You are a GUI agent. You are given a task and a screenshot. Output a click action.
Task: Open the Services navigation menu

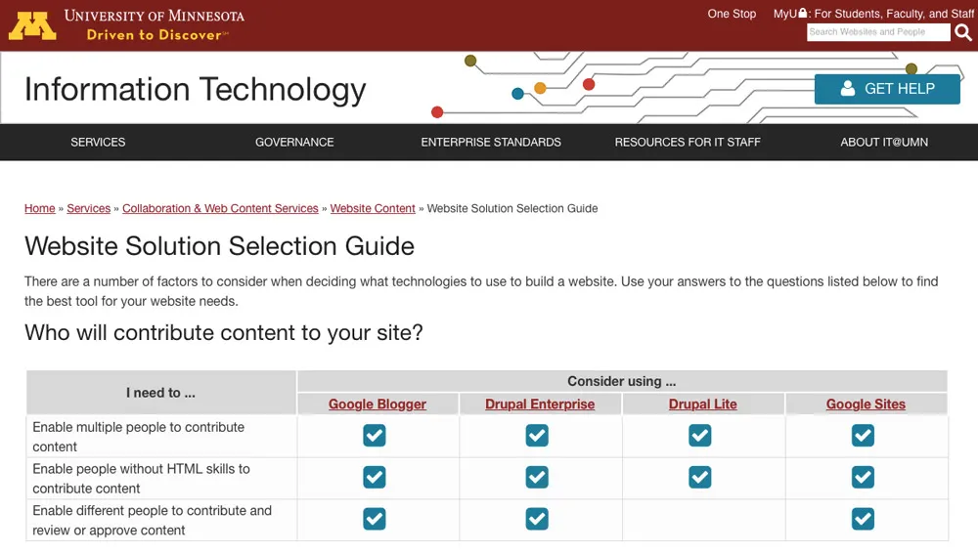(x=98, y=142)
